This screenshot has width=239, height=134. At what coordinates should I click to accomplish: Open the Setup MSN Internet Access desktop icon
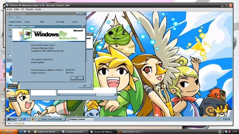tap(13, 86)
